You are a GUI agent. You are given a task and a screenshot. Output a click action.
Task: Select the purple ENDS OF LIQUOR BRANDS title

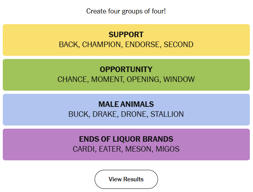point(126,139)
